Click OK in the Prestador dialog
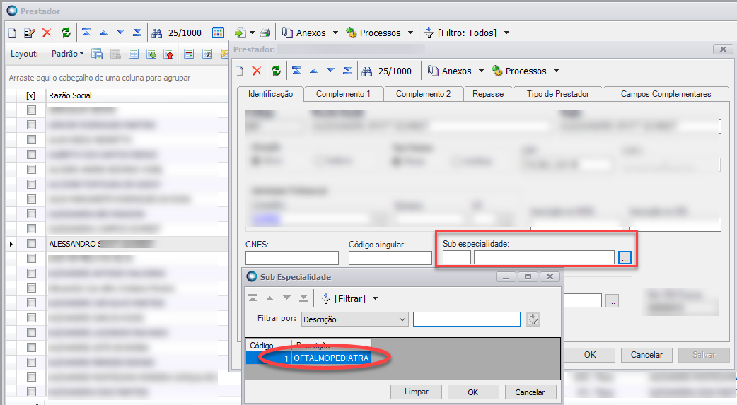Screen dimensions: 737x405 pyautogui.click(x=590, y=355)
